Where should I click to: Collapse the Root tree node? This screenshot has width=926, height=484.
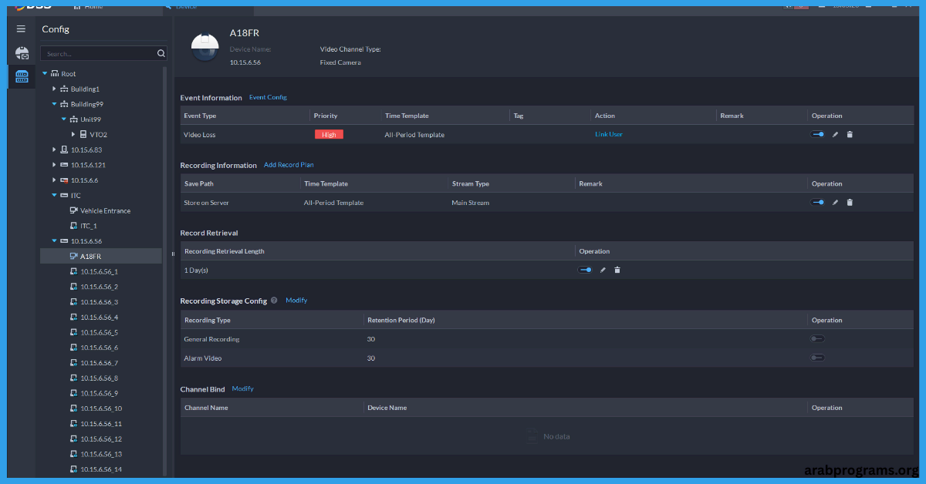coord(45,74)
